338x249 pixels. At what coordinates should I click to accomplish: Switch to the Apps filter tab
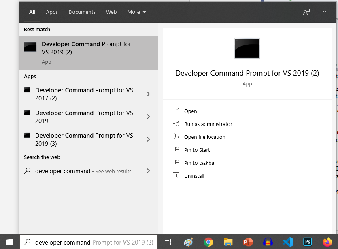(x=52, y=12)
